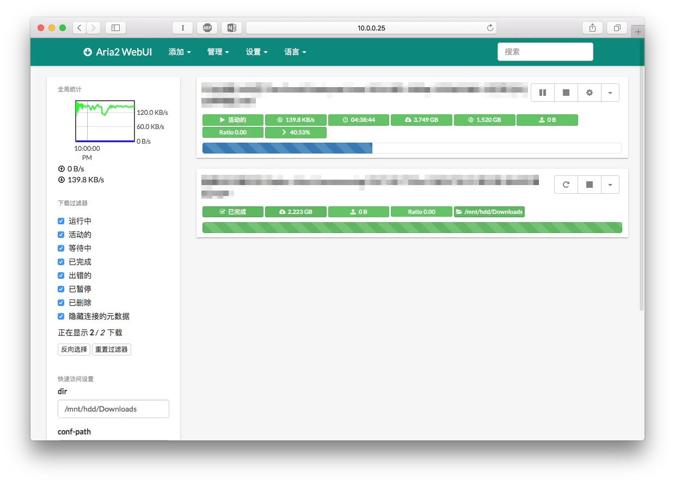The image size is (675, 484).
Task: Toggle the 已完成 filter checkbox
Action: [62, 262]
